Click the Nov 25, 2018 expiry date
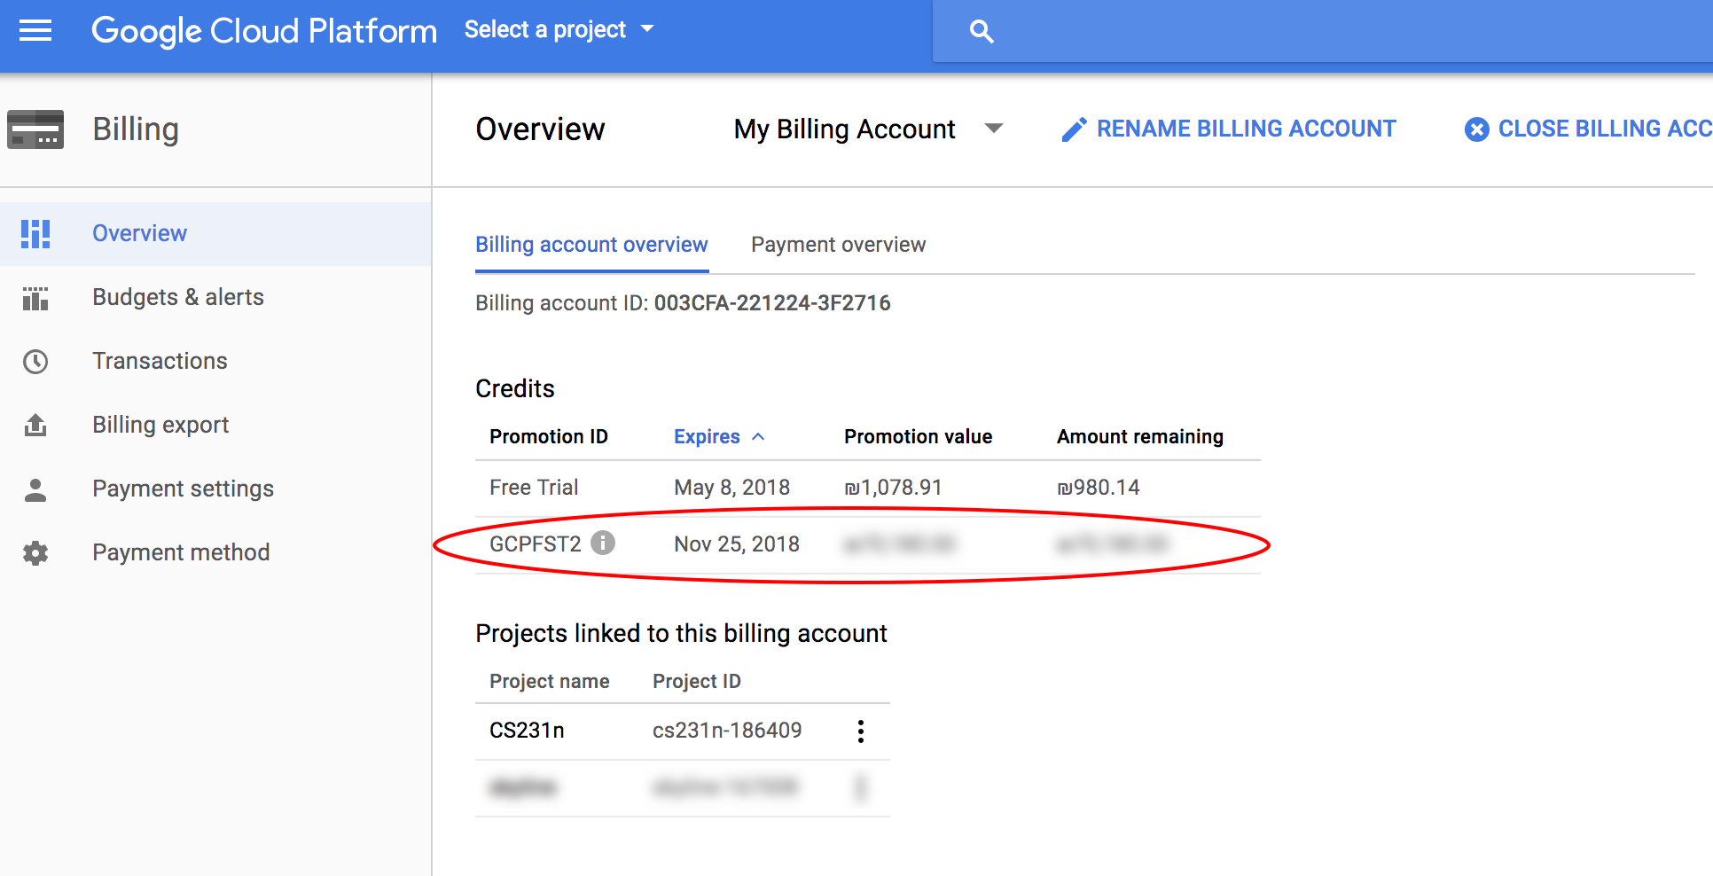The image size is (1713, 876). click(x=737, y=544)
